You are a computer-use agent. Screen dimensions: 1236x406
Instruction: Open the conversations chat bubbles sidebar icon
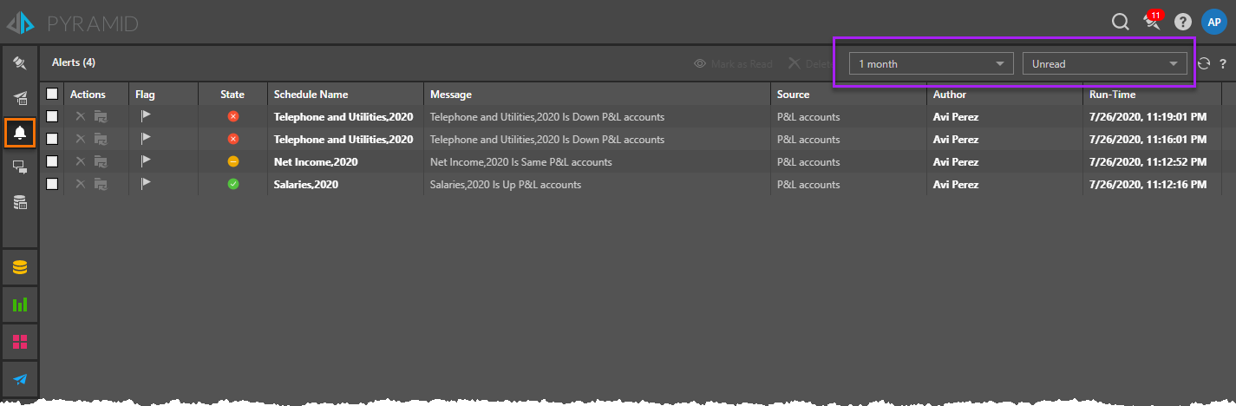[20, 167]
